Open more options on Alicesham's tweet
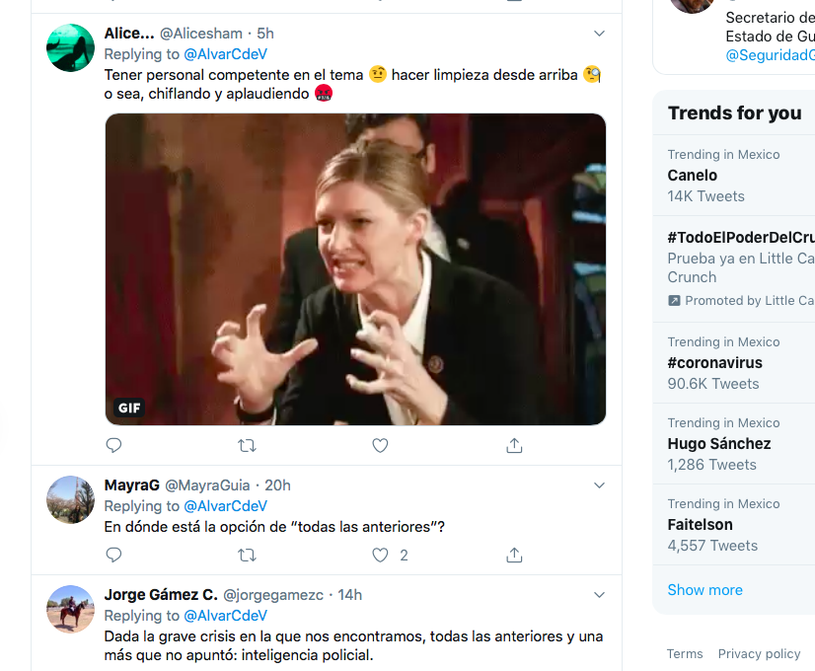The image size is (815, 671). click(x=599, y=34)
